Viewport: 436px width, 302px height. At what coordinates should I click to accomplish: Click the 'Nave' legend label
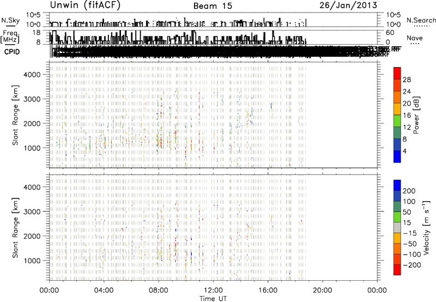(x=414, y=38)
